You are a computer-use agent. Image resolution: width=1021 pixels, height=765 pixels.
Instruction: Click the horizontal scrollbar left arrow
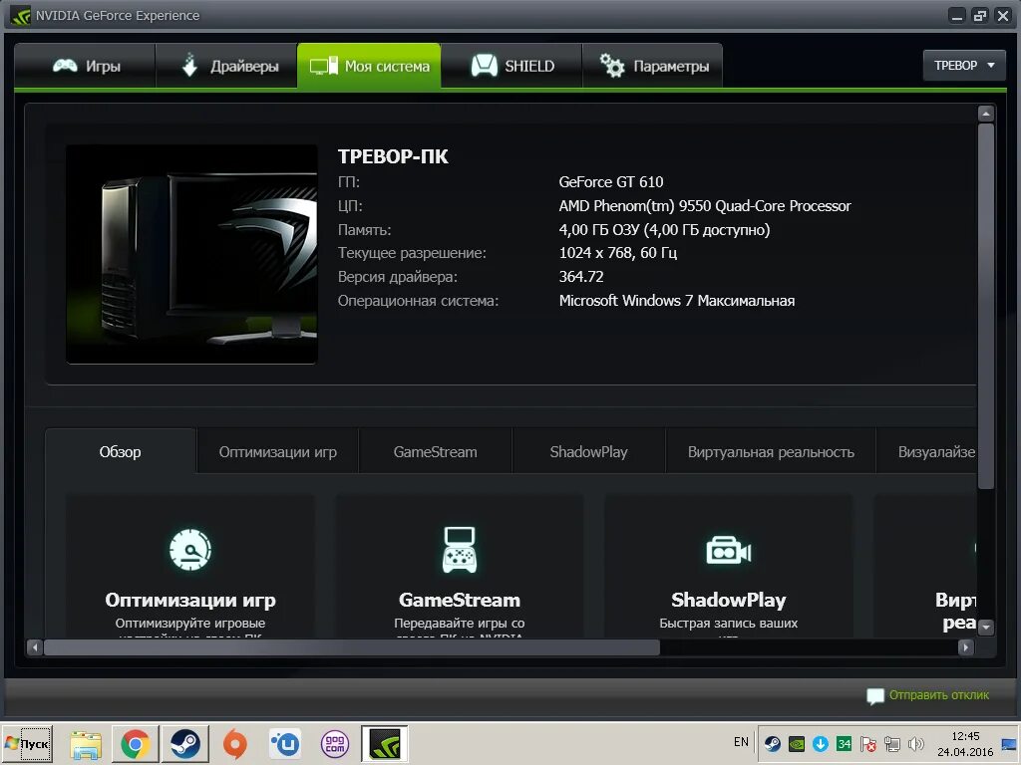coord(35,647)
